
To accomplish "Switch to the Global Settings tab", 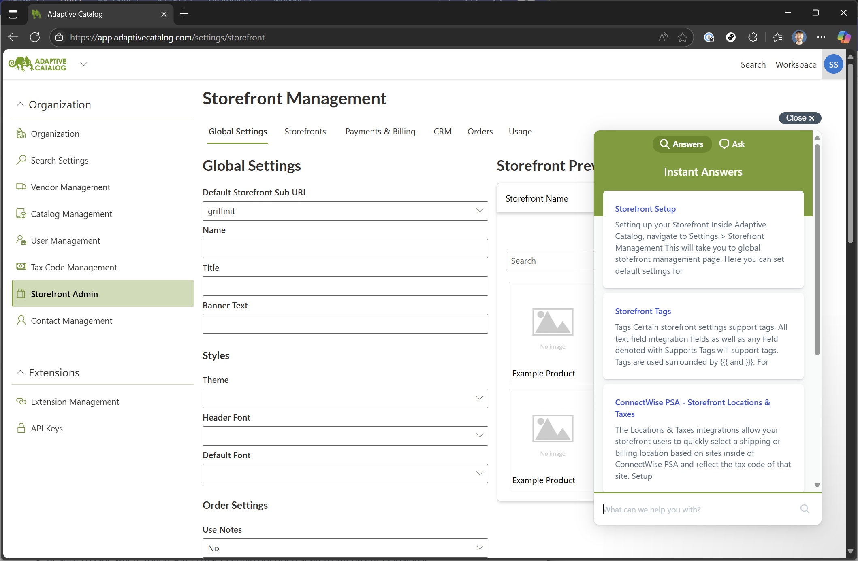I will click(238, 132).
